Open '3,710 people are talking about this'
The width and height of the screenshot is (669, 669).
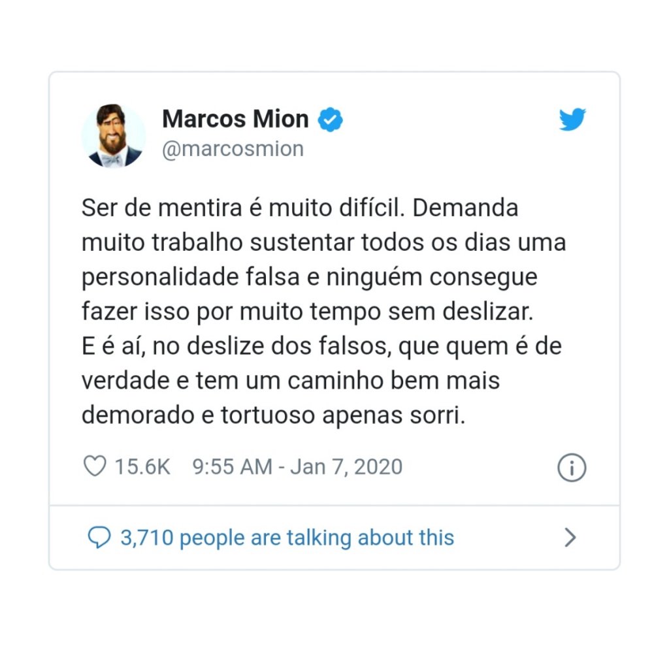coord(287,538)
